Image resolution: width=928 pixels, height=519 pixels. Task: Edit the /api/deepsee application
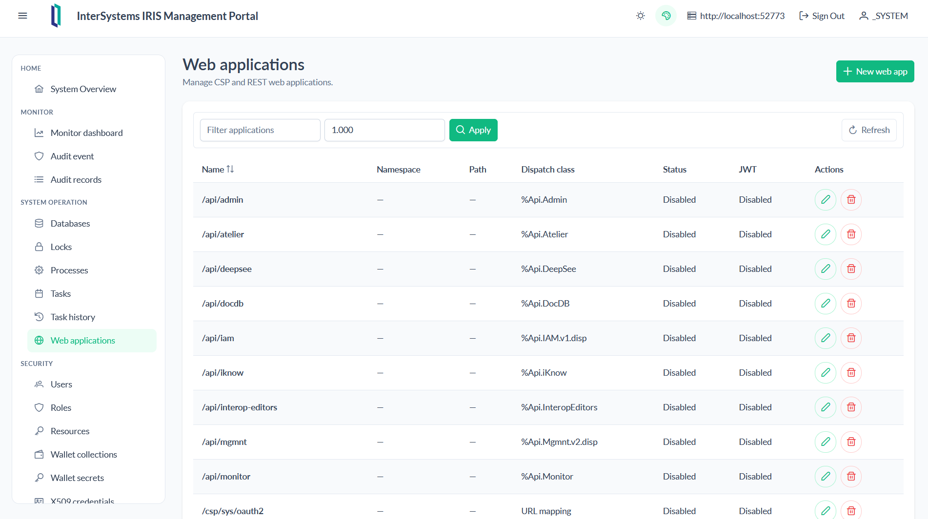pos(826,269)
